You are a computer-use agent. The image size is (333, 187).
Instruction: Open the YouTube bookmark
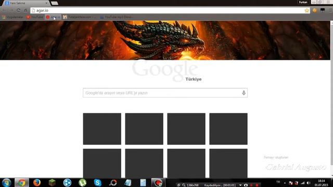34,17
